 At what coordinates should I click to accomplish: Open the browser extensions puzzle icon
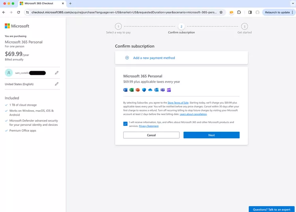tap(239, 12)
